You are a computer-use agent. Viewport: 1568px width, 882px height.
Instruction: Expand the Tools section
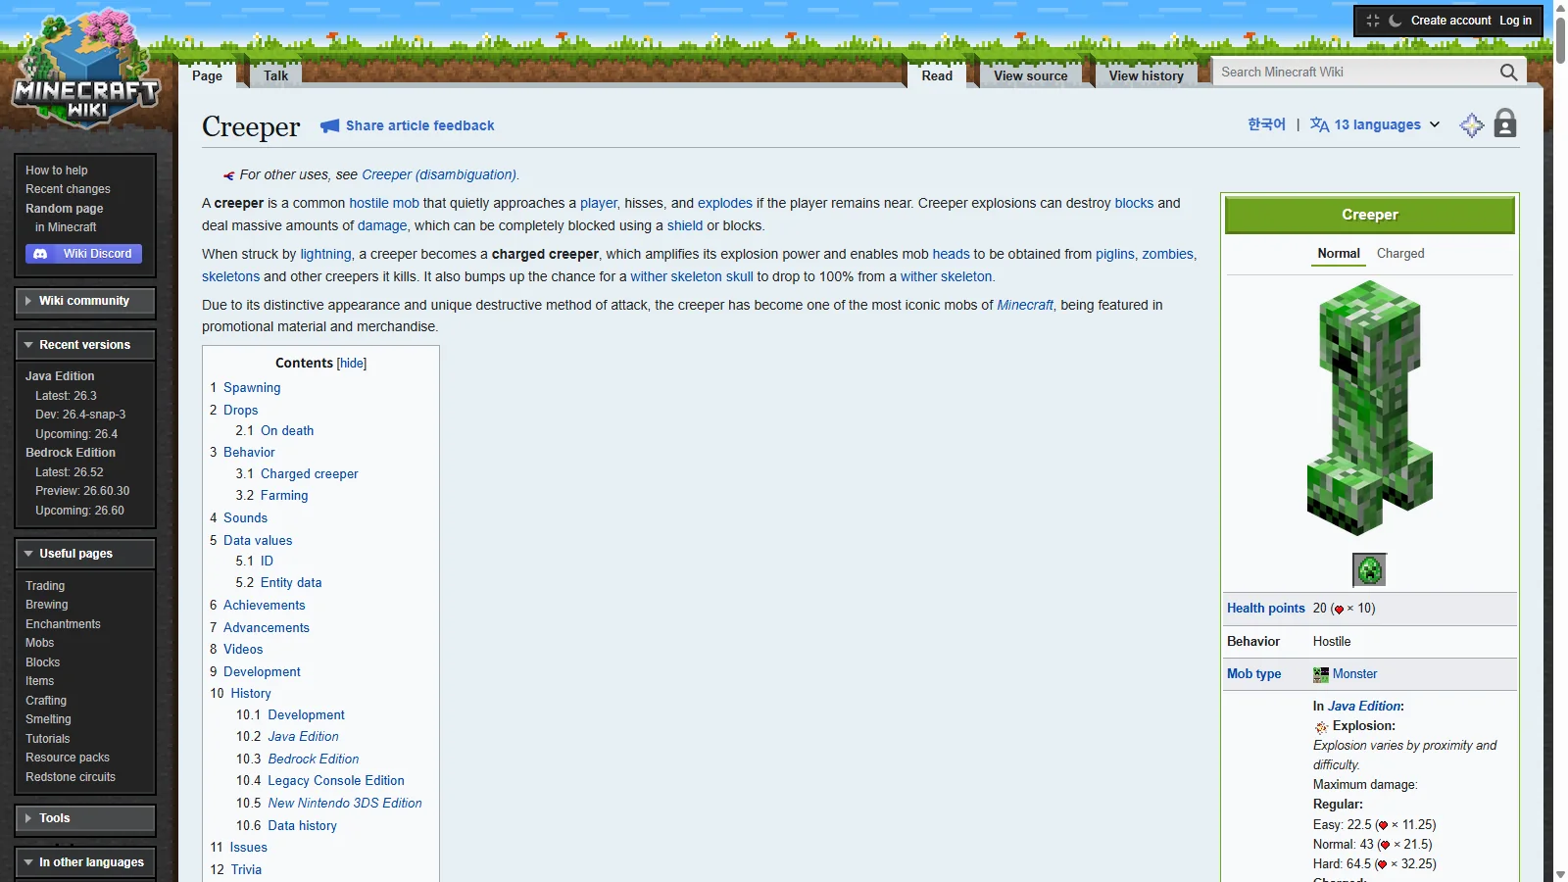pyautogui.click(x=85, y=818)
